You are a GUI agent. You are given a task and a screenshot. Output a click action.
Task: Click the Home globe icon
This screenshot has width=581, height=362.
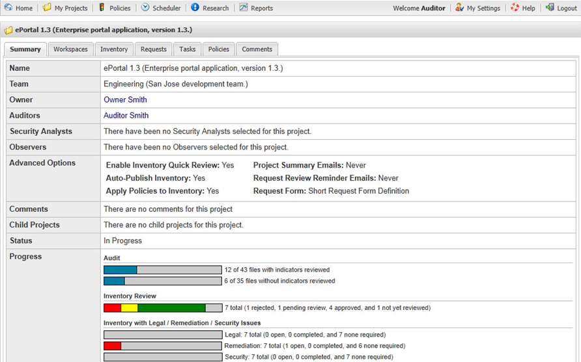click(8, 8)
